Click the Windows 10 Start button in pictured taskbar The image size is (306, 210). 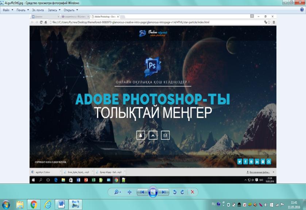coord(33,180)
